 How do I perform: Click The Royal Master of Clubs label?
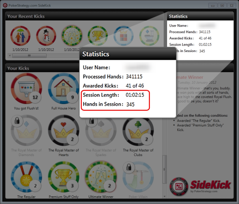138,152
